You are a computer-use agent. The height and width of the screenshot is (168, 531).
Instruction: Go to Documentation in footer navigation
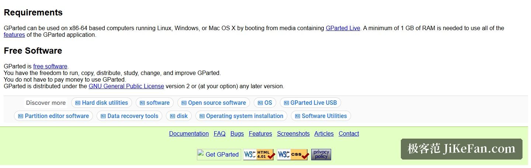(x=189, y=134)
